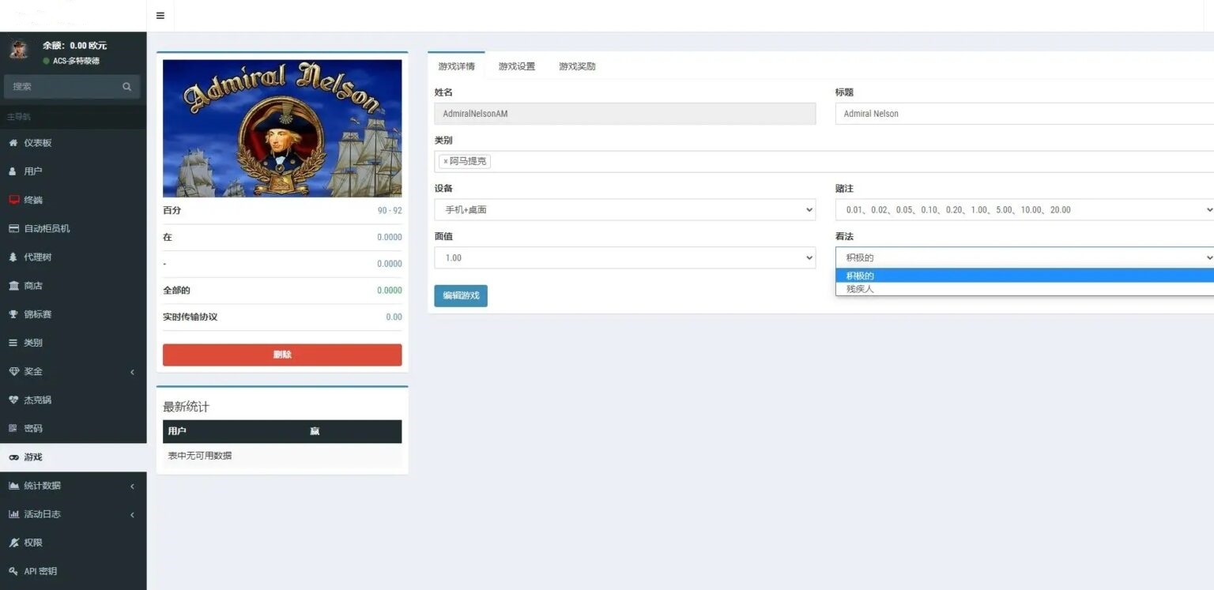Screen dimensions: 1214x590
Task: Switch to the 游戏奖励 tab
Action: 577,66
